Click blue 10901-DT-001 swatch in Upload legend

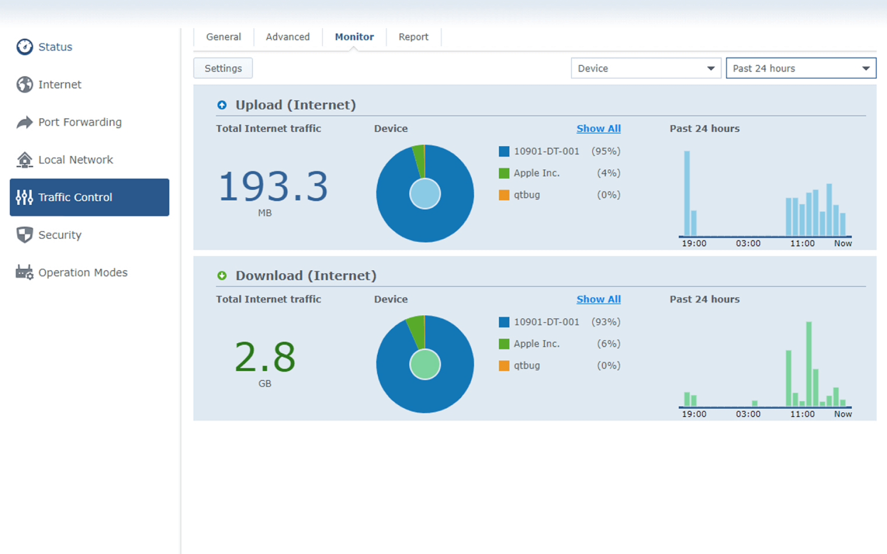point(504,151)
